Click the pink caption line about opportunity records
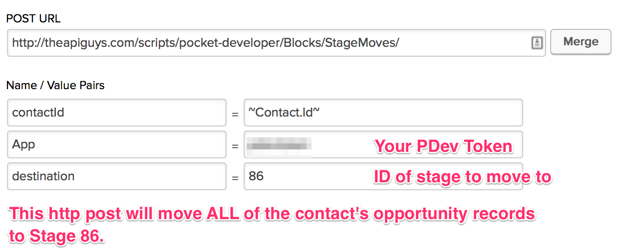 coord(272,214)
